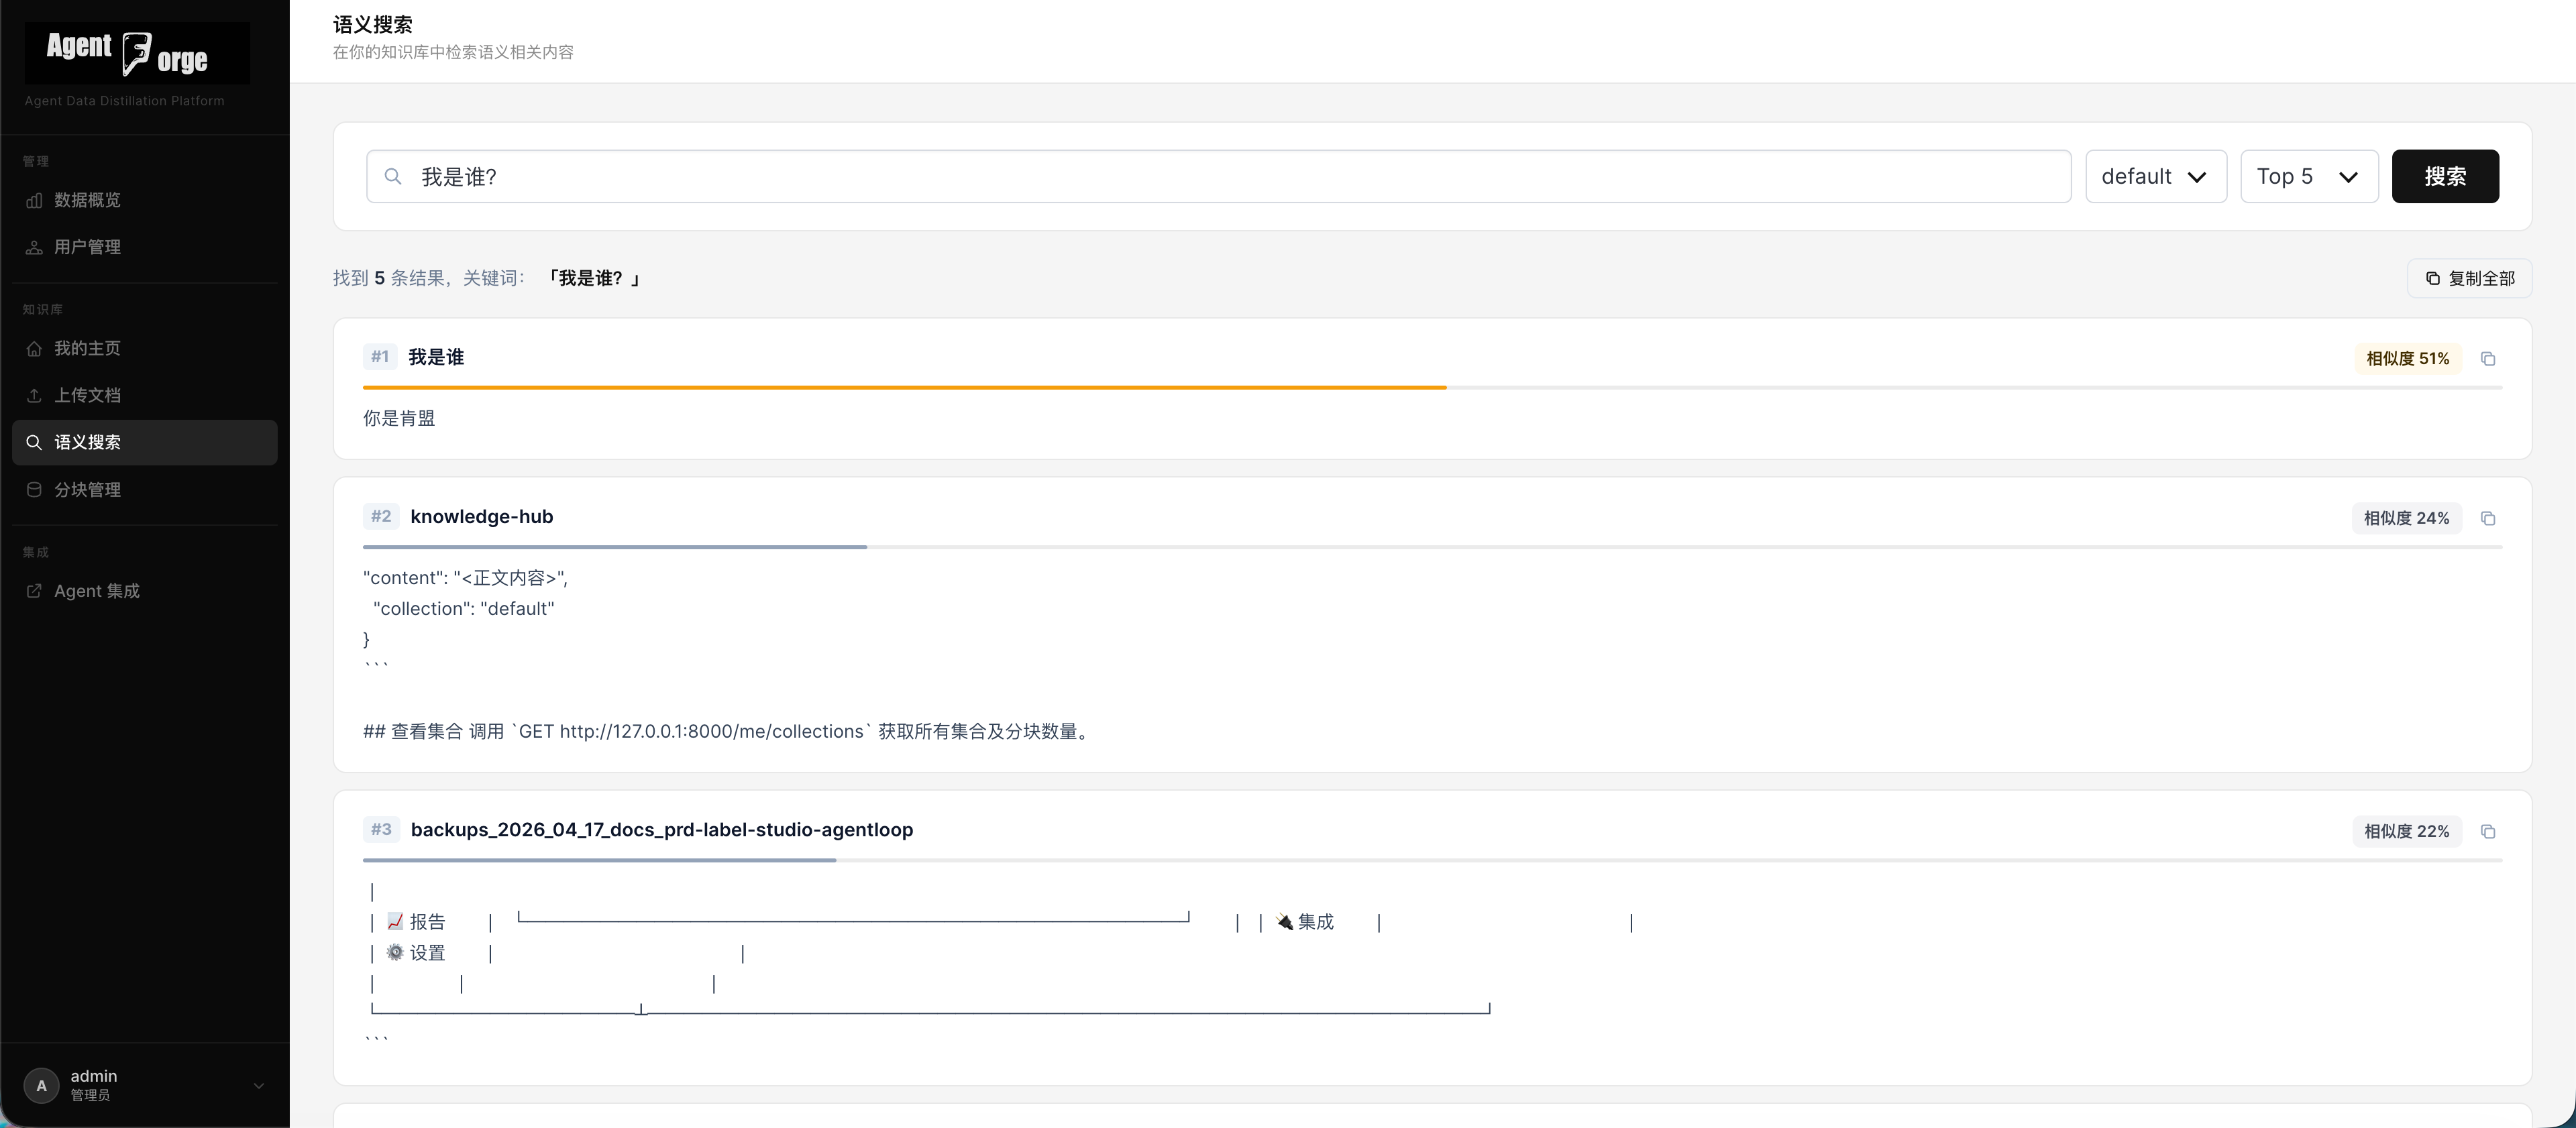Click the "collection": "default" line
Screen dimensions: 2576x1128
464,608
